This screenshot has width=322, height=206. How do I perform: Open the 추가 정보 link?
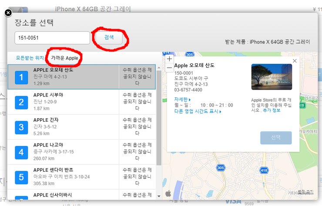272,110
